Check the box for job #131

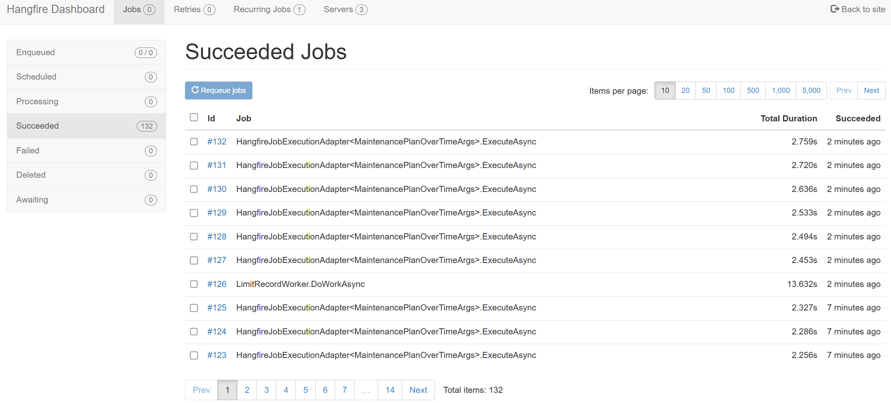[194, 166]
